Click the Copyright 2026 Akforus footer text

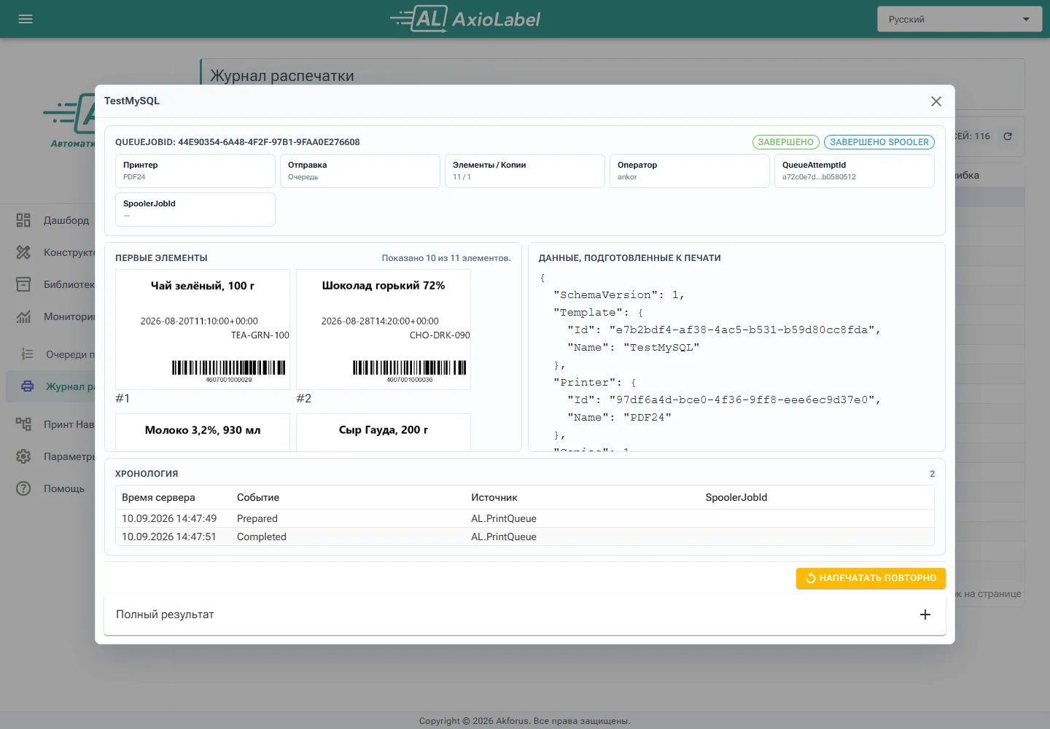click(x=525, y=721)
